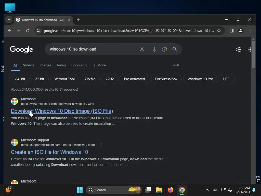Viewport: 261px width, 196px height.
Task: Switch to Videos results
Action: (29, 65)
